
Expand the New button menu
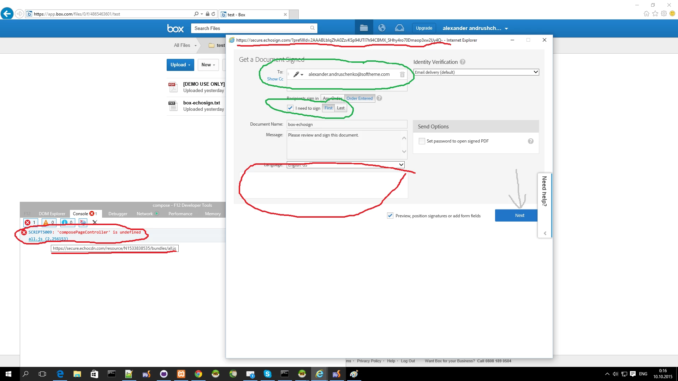point(208,65)
